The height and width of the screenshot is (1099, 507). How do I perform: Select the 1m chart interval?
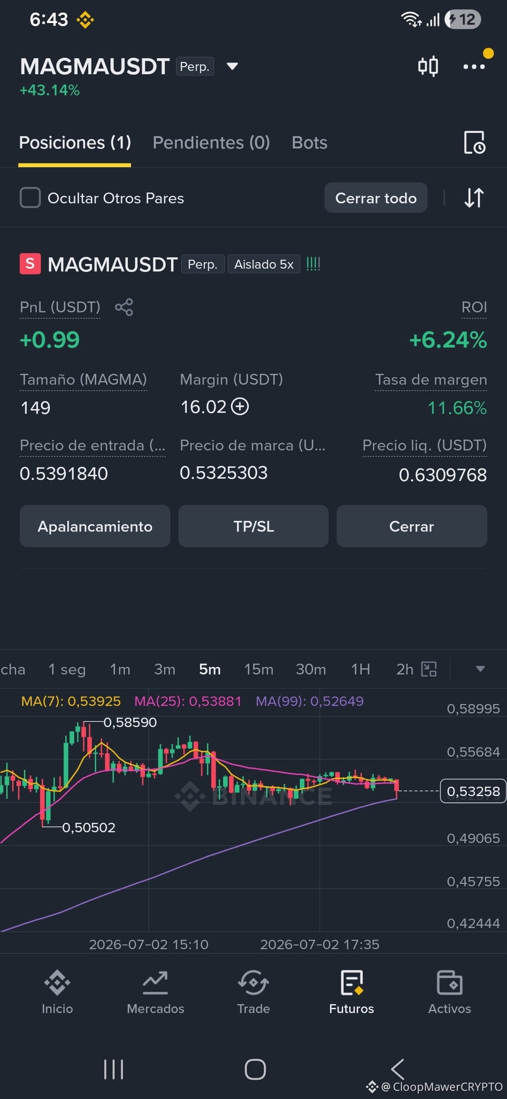tap(120, 669)
